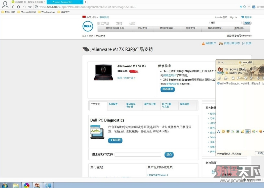
Task: Expand the 常见解决方案 dropdown menu
Action: pyautogui.click(x=167, y=28)
